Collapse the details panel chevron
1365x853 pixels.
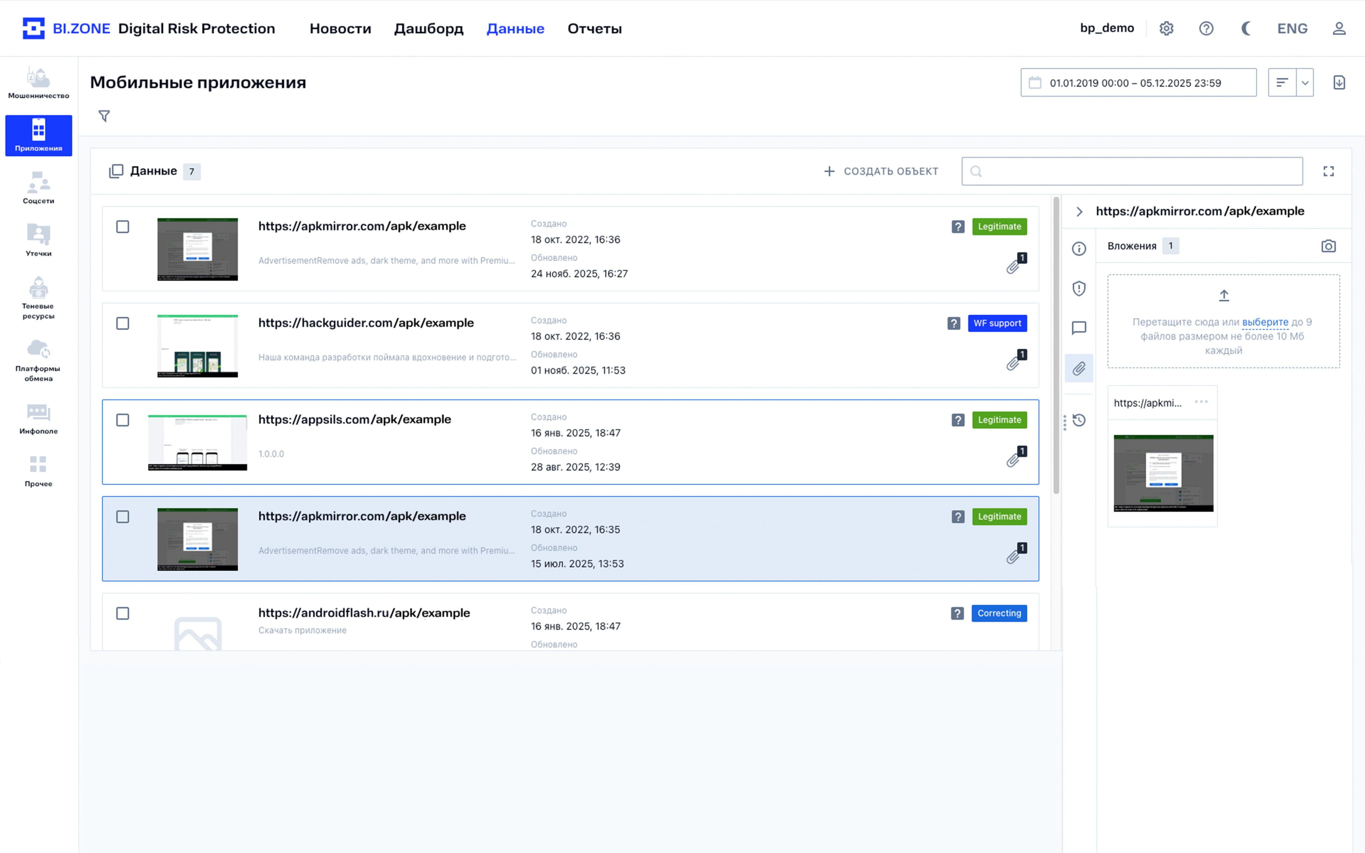(x=1079, y=212)
